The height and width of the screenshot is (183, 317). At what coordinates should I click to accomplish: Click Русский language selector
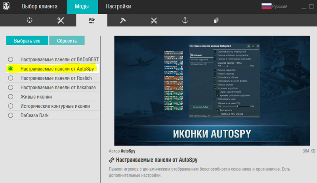coord(280,6)
